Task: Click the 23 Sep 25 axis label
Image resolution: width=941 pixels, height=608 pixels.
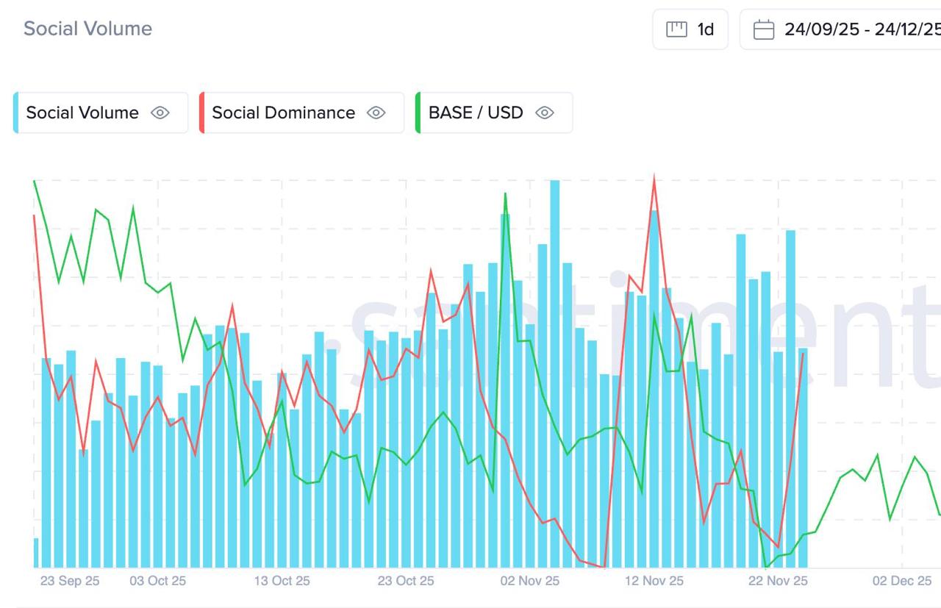Action: coord(70,581)
